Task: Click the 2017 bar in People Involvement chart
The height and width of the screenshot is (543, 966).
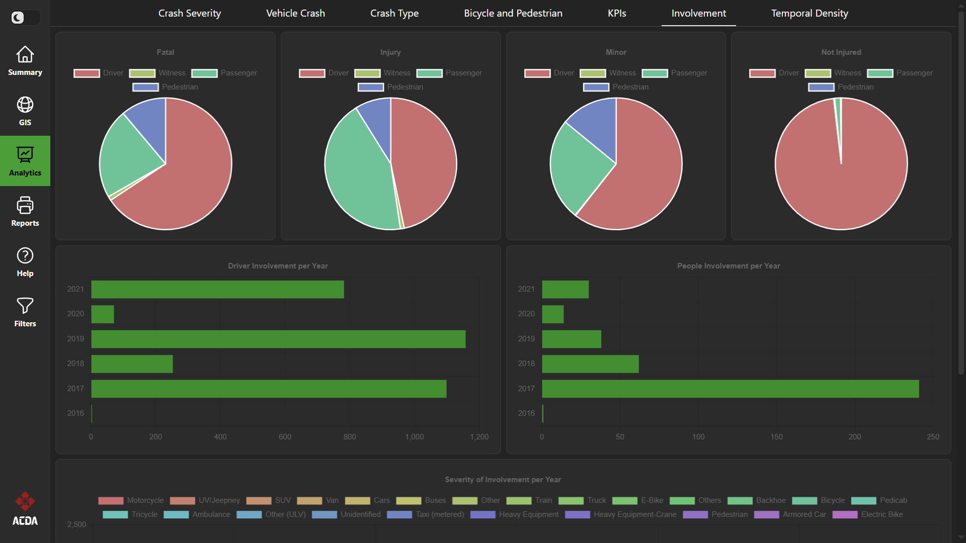Action: tap(731, 389)
